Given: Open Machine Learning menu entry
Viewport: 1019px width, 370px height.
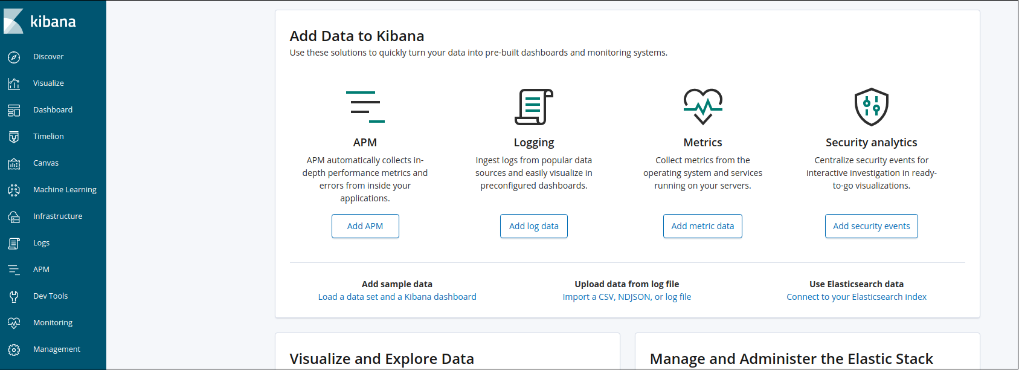Looking at the screenshot, I should click(65, 190).
